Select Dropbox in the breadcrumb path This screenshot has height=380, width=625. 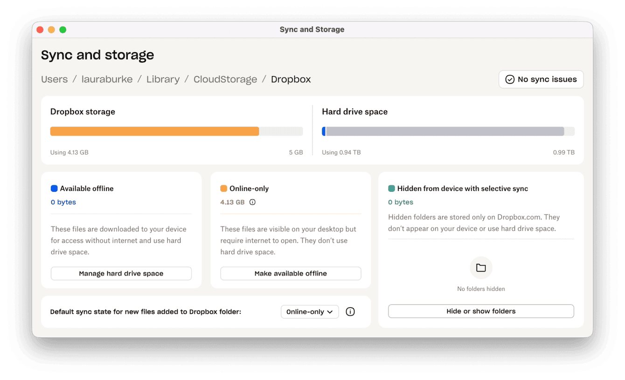tap(291, 79)
